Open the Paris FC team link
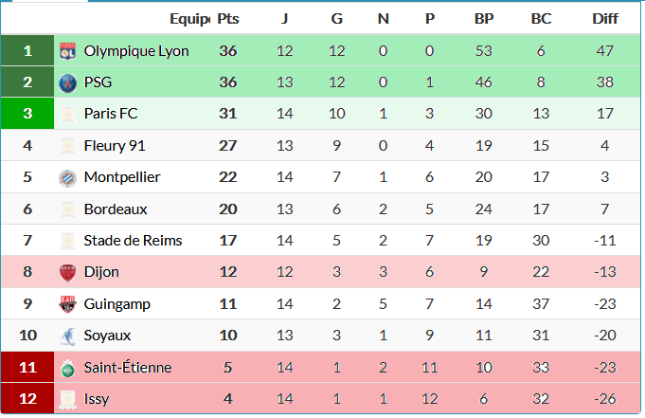Viewport: 645px width, 418px height. [111, 114]
